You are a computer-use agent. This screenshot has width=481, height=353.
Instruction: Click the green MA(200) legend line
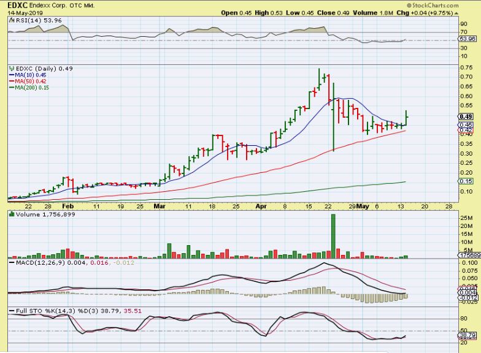pyautogui.click(x=12, y=88)
